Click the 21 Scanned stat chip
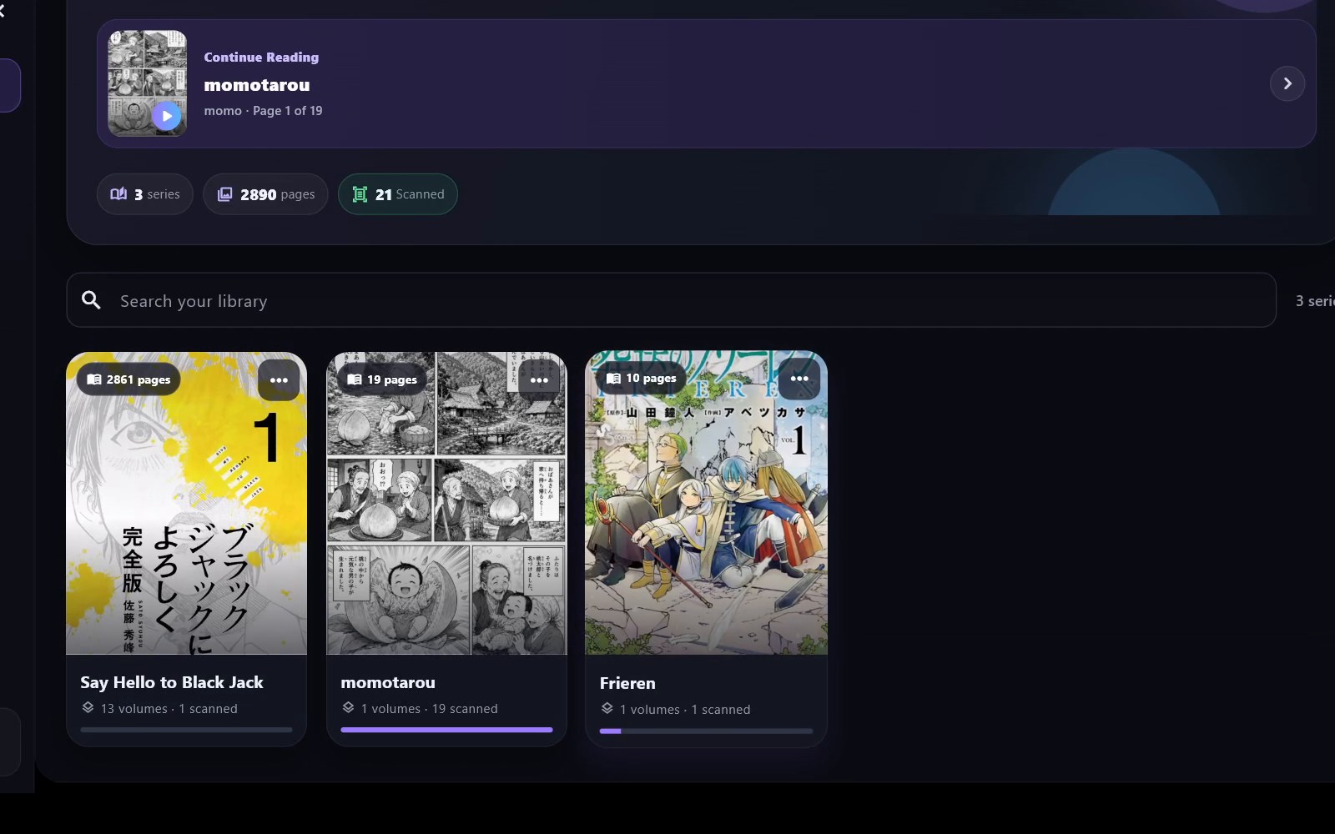The image size is (1335, 834). (397, 194)
